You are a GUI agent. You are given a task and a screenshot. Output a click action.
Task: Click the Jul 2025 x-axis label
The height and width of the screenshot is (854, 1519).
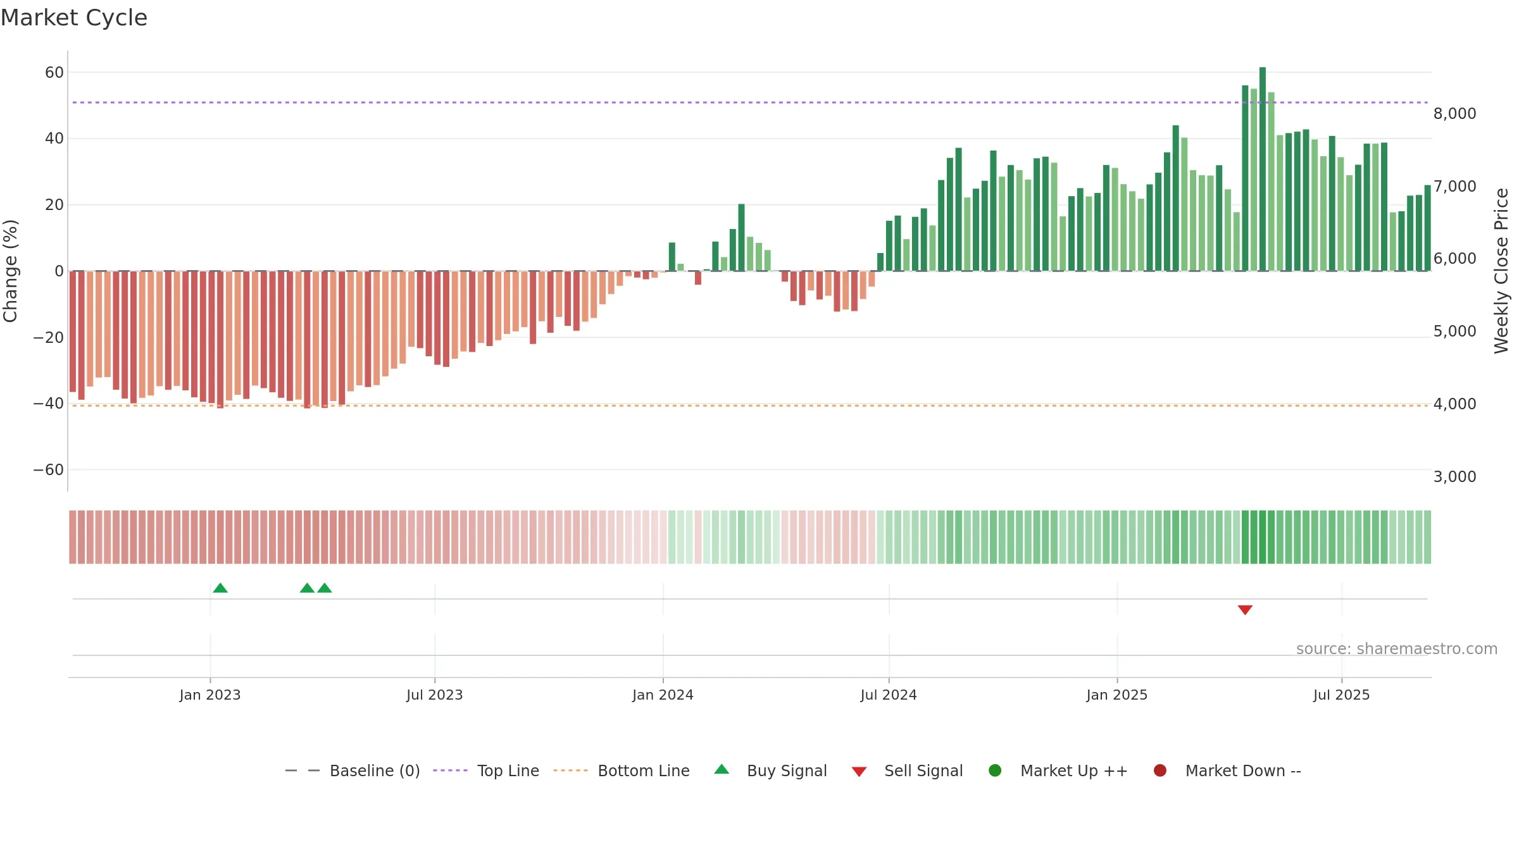click(1342, 695)
